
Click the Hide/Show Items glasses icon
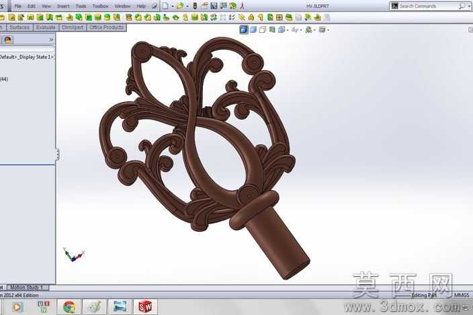point(295,30)
